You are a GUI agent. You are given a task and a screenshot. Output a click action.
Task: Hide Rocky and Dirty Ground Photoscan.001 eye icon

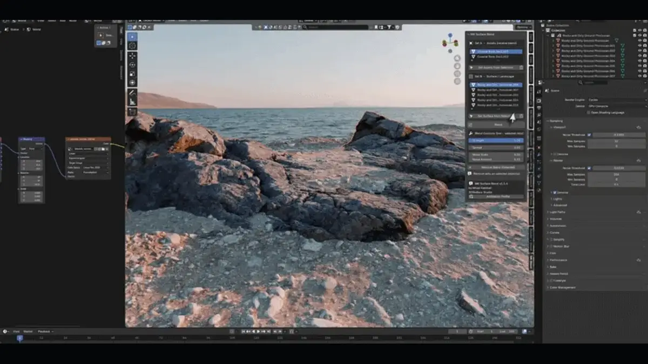point(640,46)
